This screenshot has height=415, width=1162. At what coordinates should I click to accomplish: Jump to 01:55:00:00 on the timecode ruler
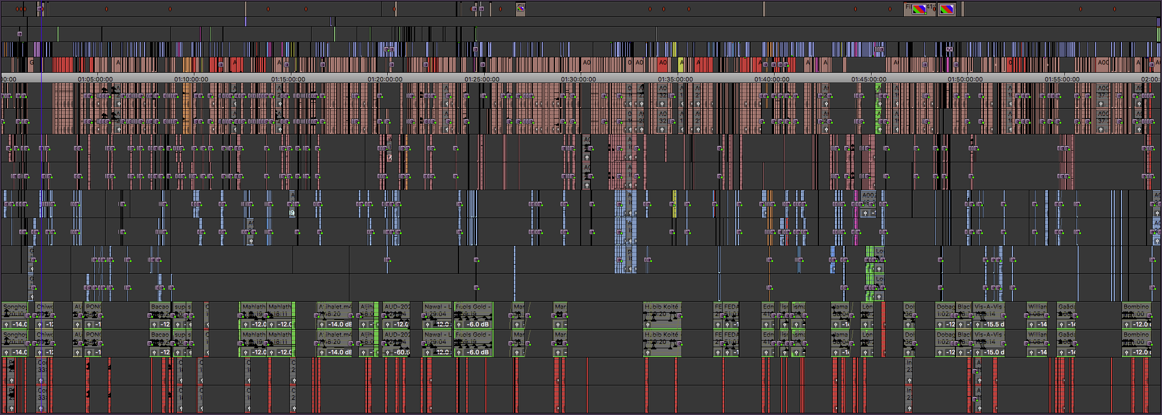pyautogui.click(x=1062, y=79)
